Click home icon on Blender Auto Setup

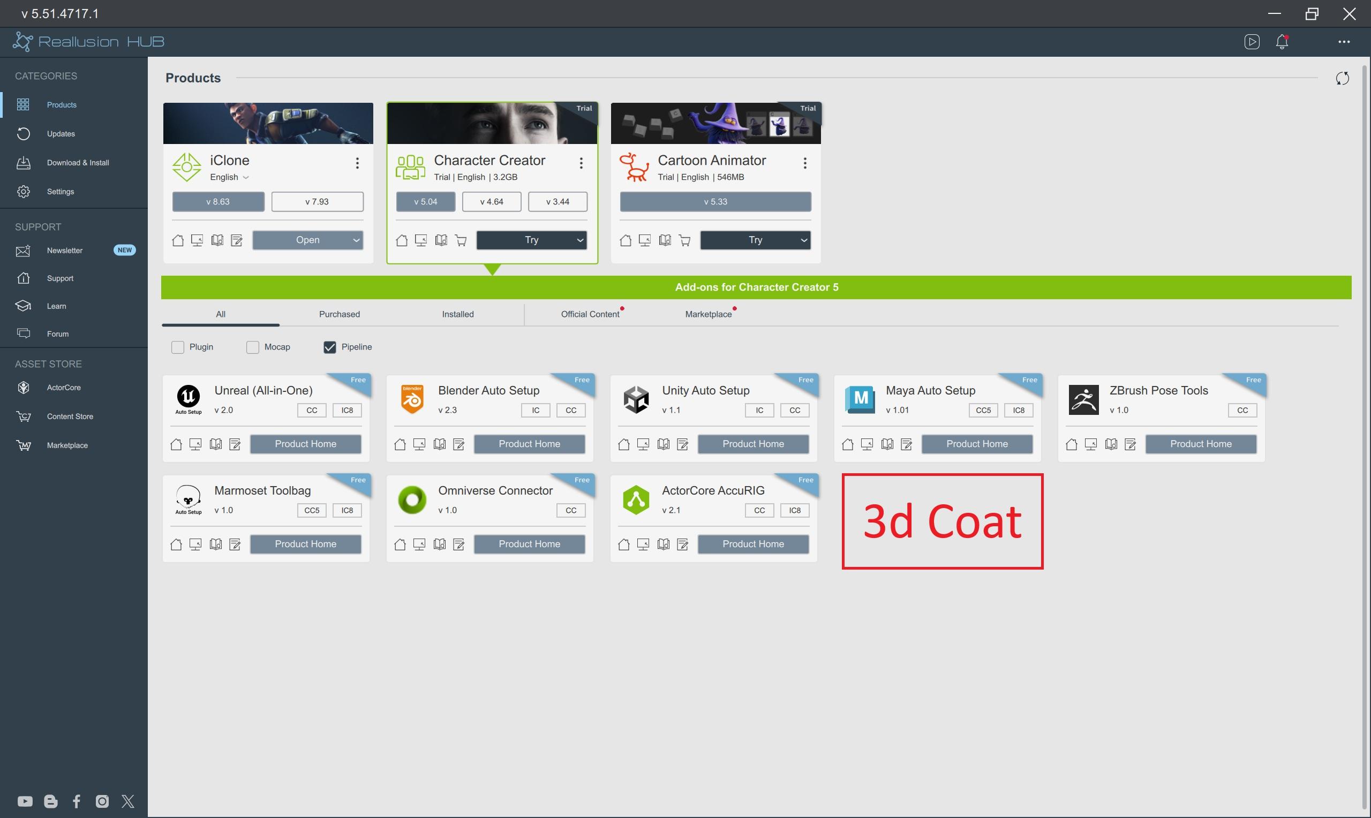click(400, 444)
